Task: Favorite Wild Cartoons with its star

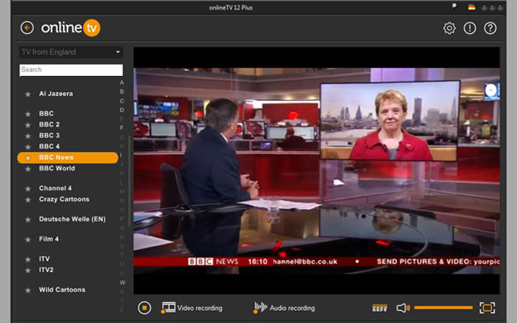Action: click(x=28, y=291)
